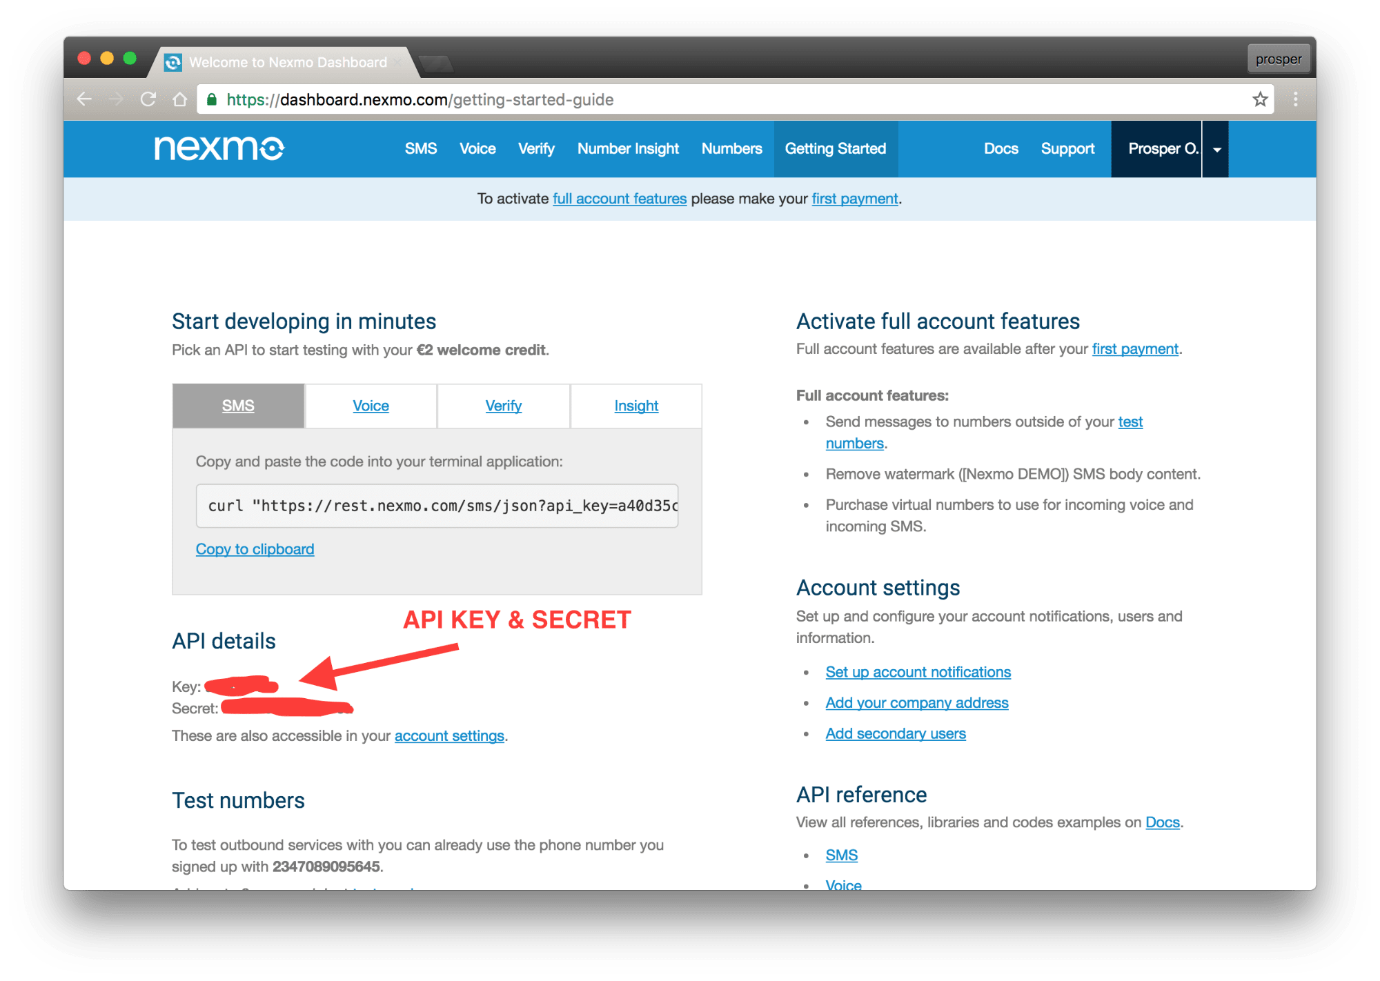The width and height of the screenshot is (1380, 981).
Task: Click the browser home icon
Action: (x=180, y=99)
